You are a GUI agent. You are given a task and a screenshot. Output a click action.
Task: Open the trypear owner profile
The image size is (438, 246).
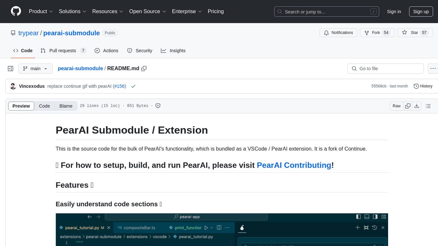coord(29,33)
